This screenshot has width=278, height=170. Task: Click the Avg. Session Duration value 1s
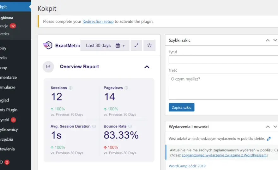click(56, 135)
